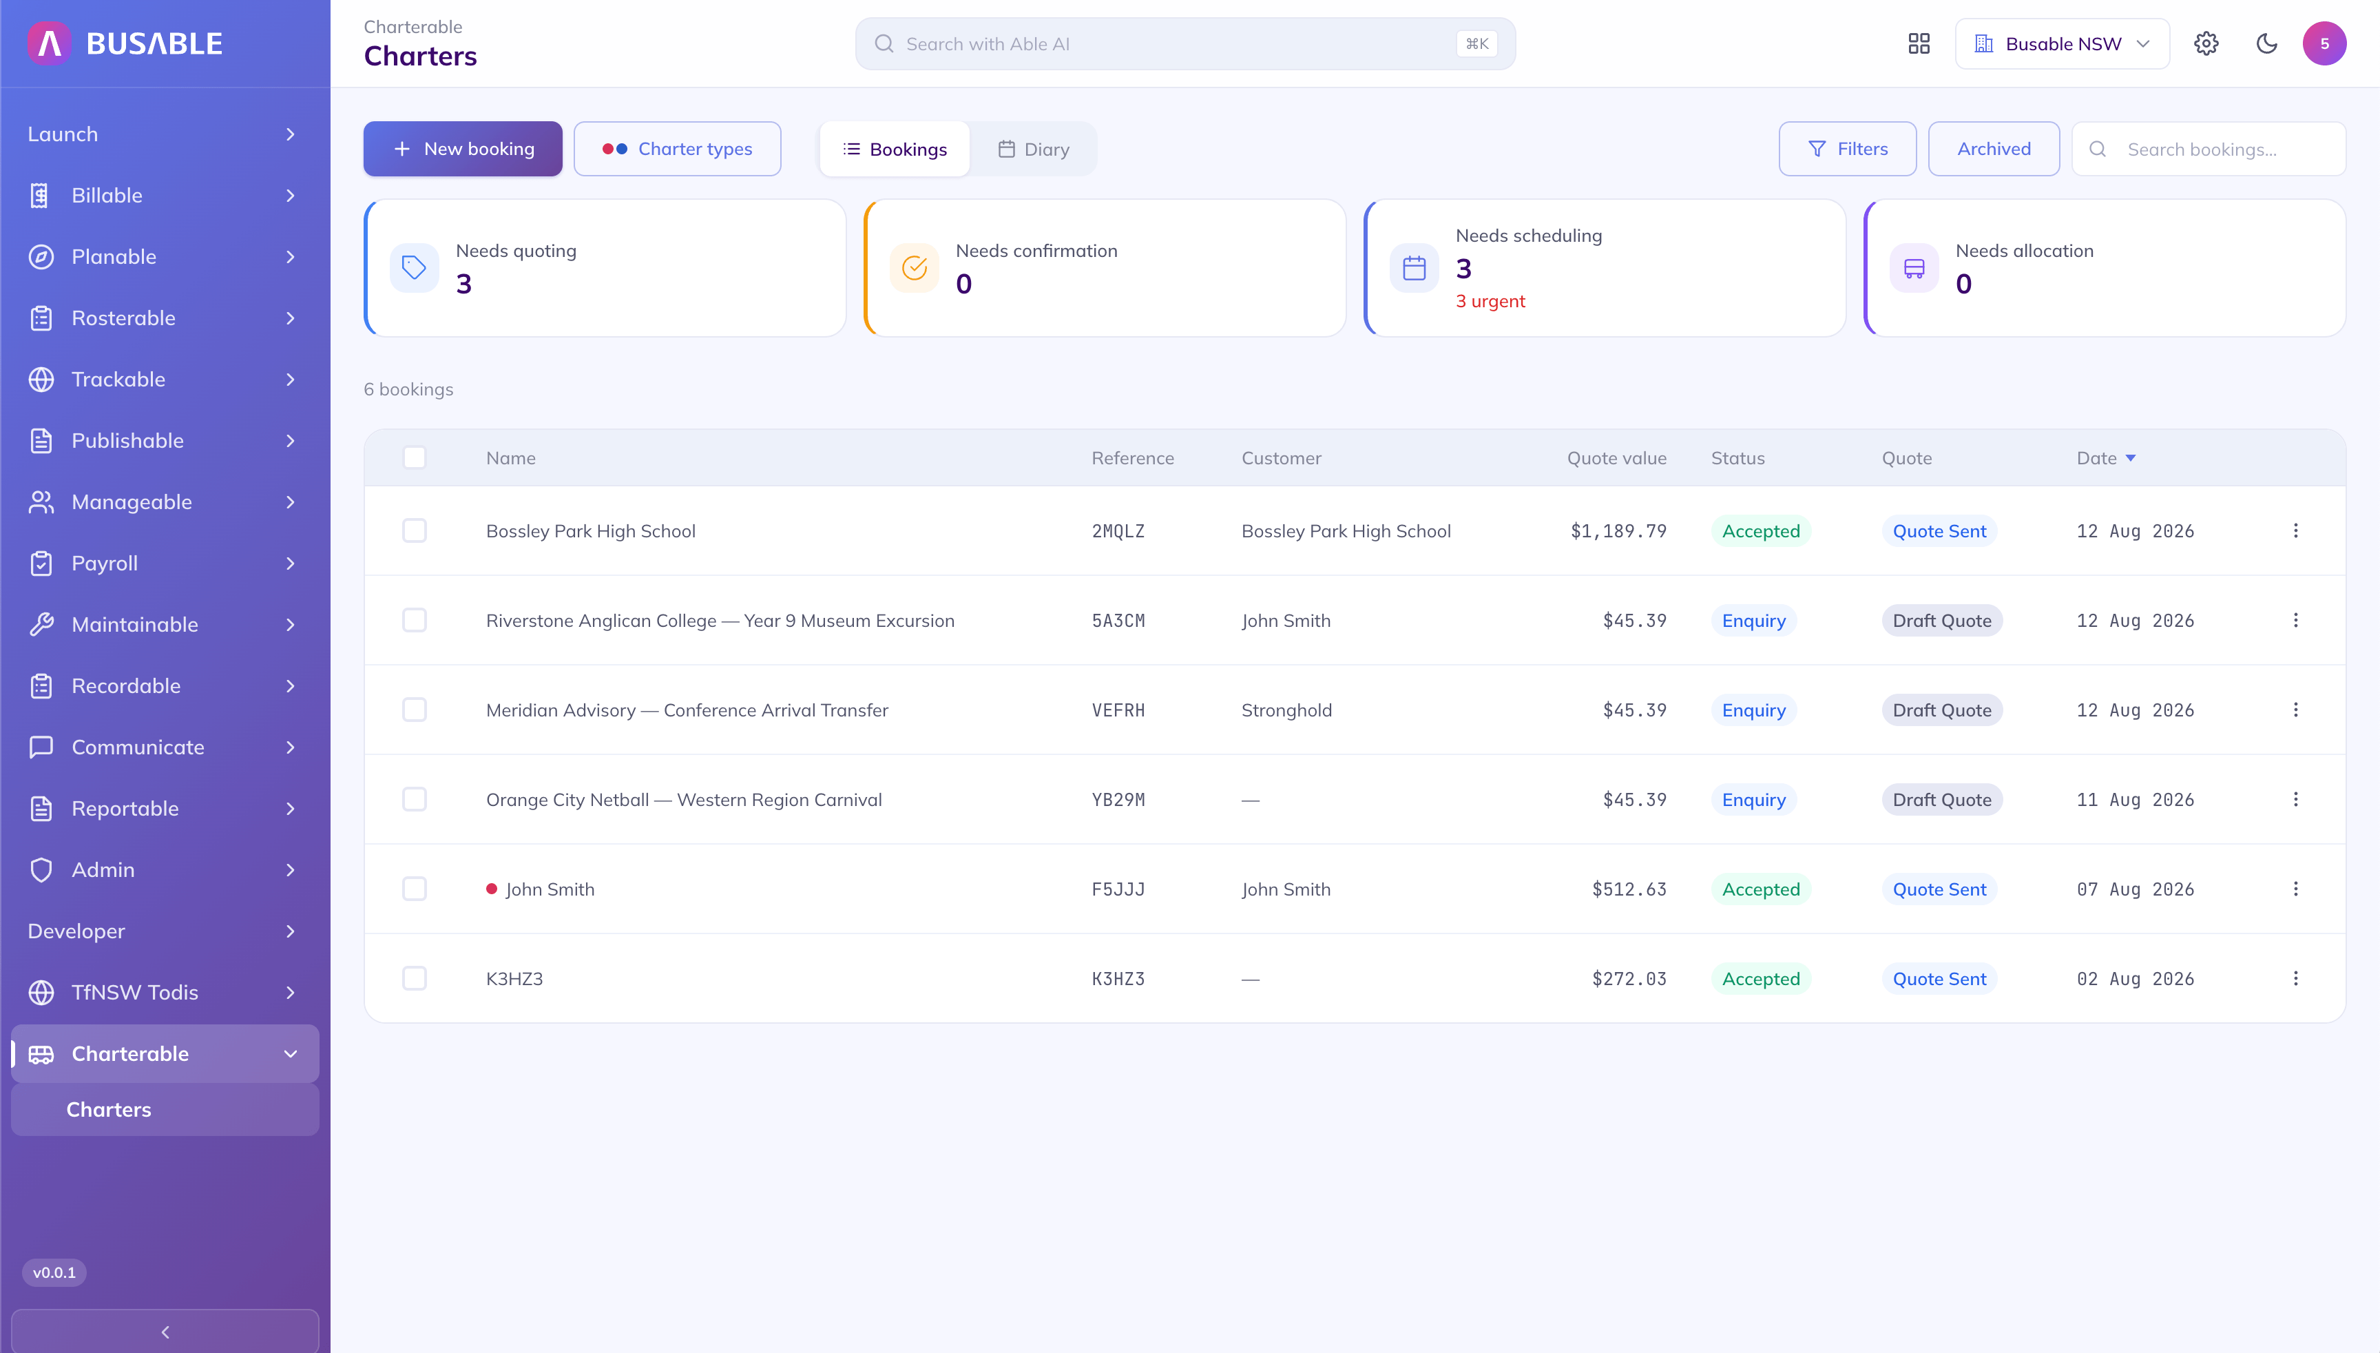2380x1353 pixels.
Task: Open settings gear icon
Action: coord(2205,43)
